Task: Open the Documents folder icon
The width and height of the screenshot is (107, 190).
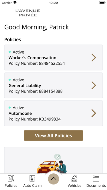Action: [96, 179]
